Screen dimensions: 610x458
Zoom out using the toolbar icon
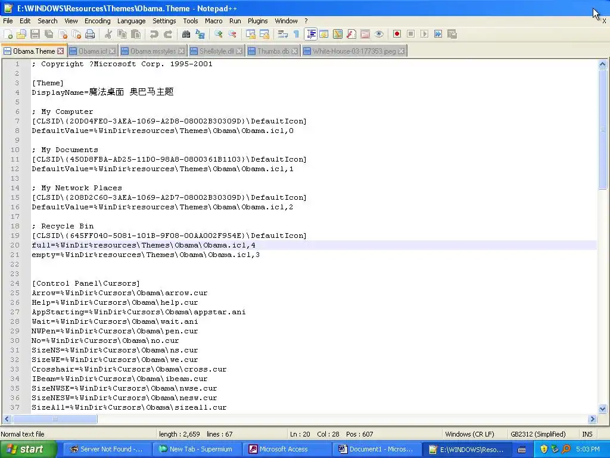tap(232, 34)
